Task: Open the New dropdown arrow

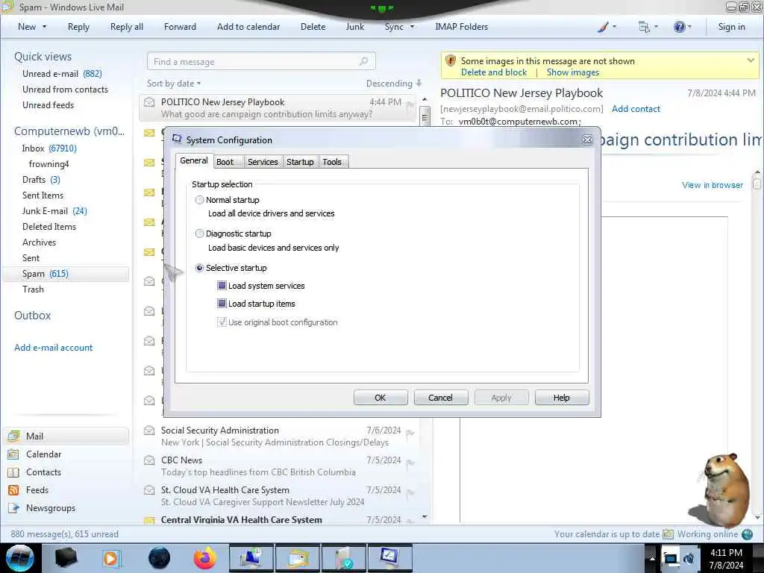Action: click(x=44, y=27)
